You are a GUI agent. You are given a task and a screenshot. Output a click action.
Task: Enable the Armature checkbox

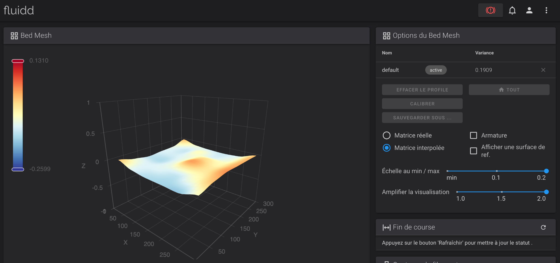(x=473, y=135)
